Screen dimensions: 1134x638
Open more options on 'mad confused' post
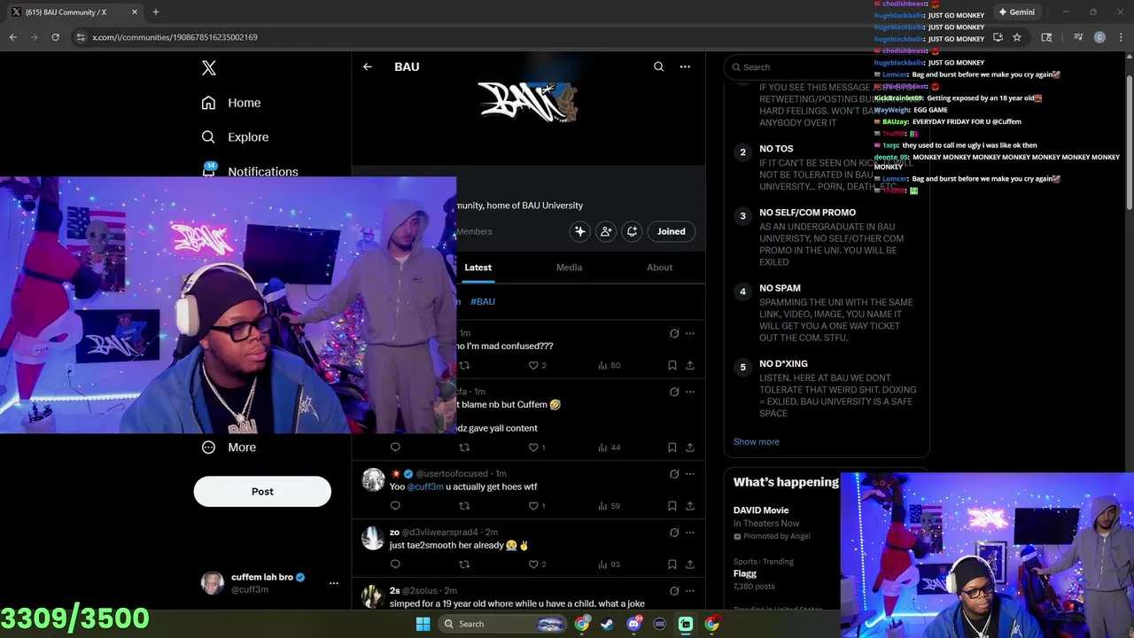pos(690,333)
